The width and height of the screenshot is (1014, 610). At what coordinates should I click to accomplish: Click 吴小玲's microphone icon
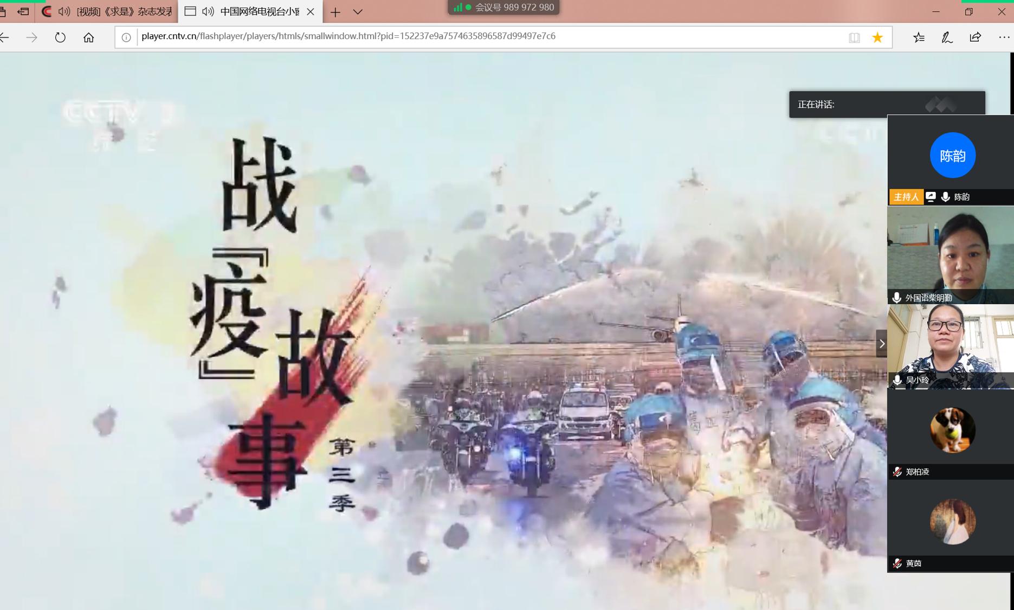(x=897, y=380)
